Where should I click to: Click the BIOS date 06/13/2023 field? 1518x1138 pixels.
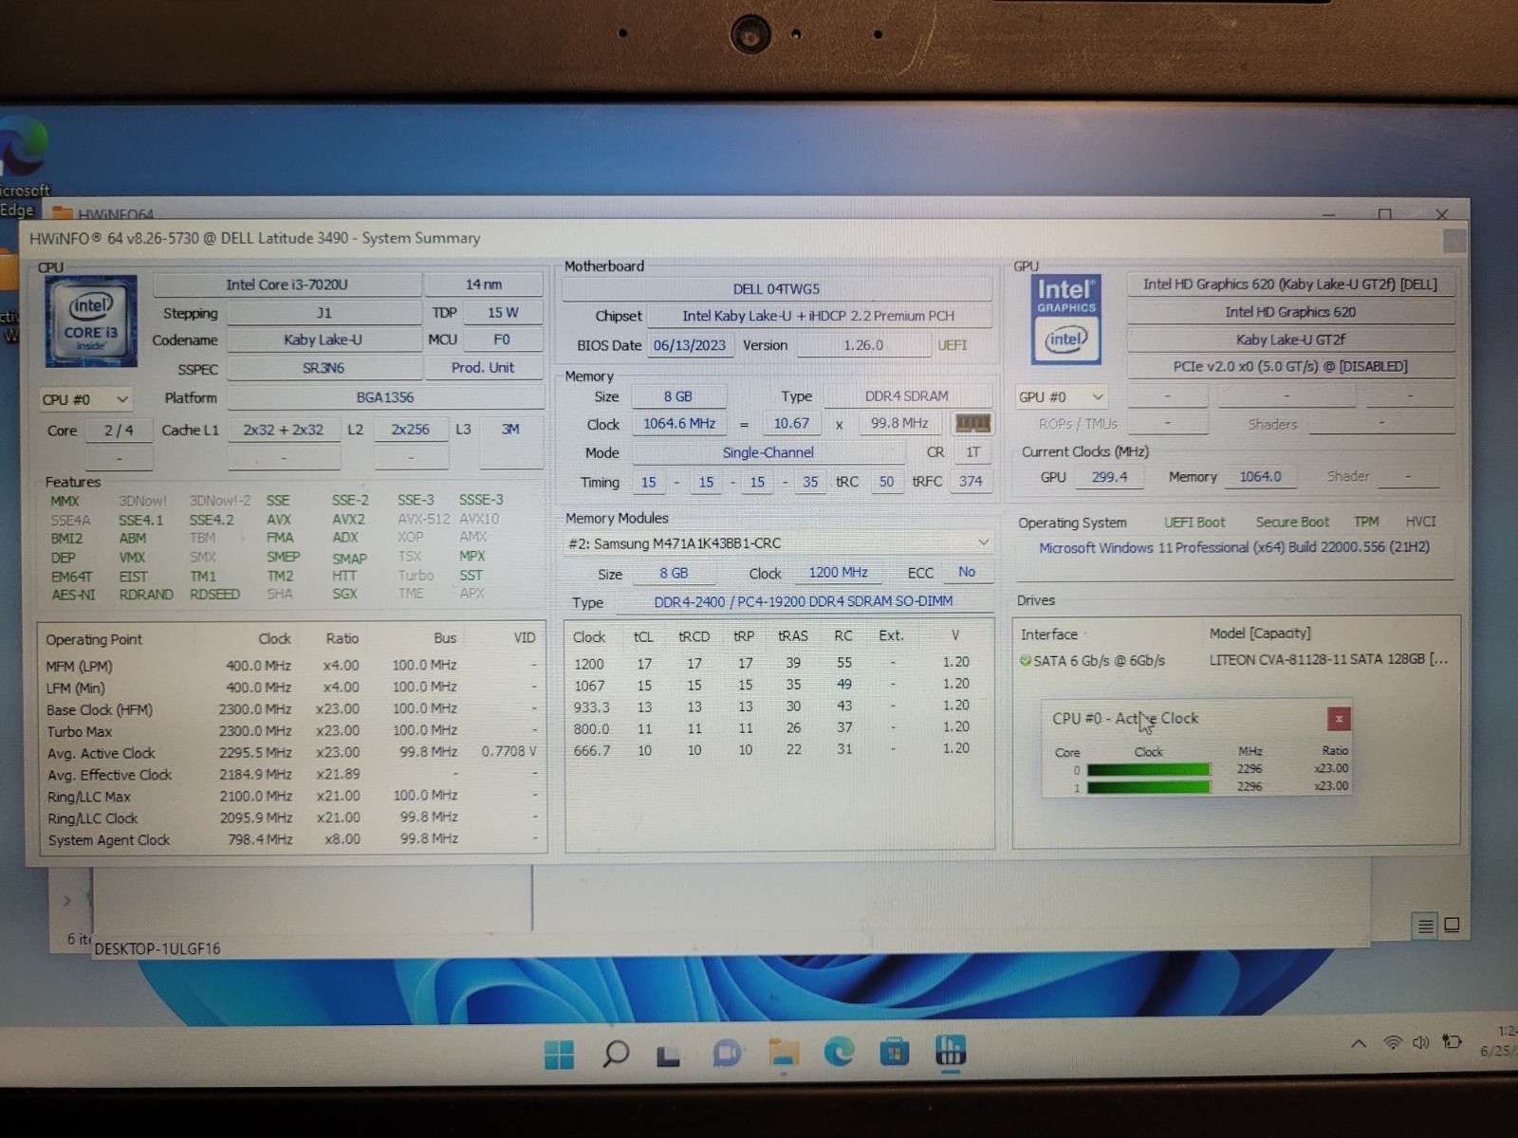point(690,345)
